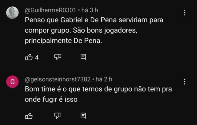Image resolution: width=197 pixels, height=125 pixels.
Task: Open more options for @gelsonsteinhorst7382 comment
Action: pyautogui.click(x=185, y=82)
